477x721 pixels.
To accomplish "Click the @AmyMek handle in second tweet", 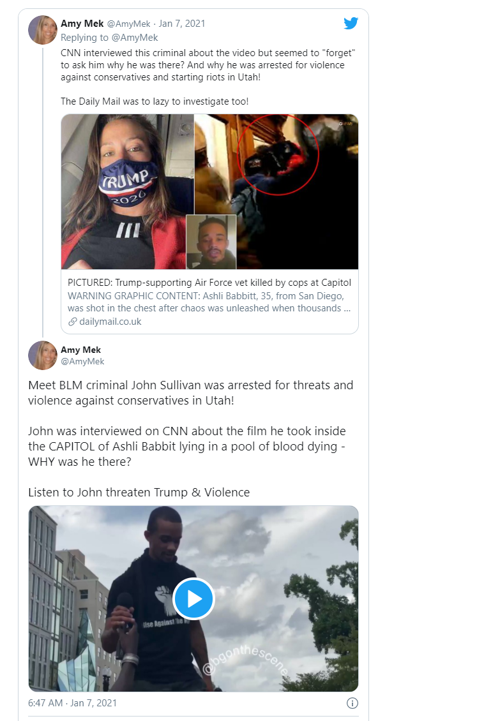I will pyautogui.click(x=82, y=361).
